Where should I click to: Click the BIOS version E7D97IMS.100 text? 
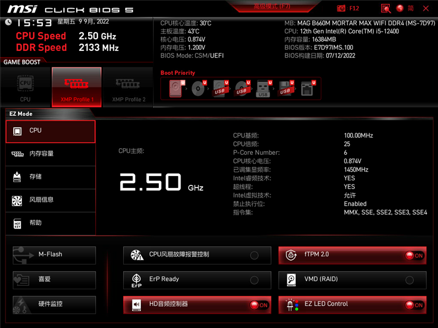(333, 48)
